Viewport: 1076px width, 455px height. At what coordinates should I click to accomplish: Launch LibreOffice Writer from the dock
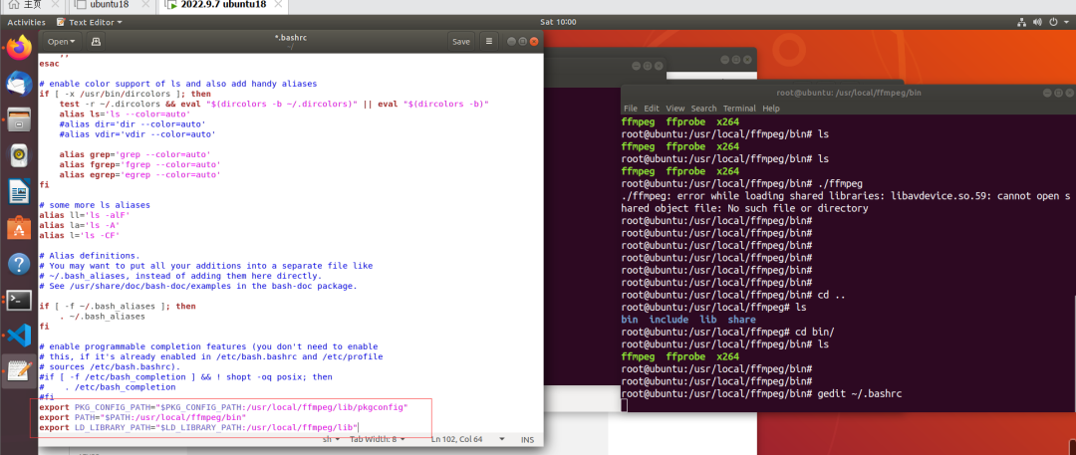pos(18,191)
